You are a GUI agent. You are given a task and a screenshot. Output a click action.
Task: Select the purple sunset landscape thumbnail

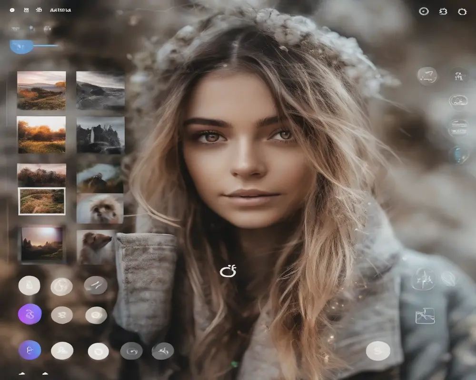click(x=42, y=244)
